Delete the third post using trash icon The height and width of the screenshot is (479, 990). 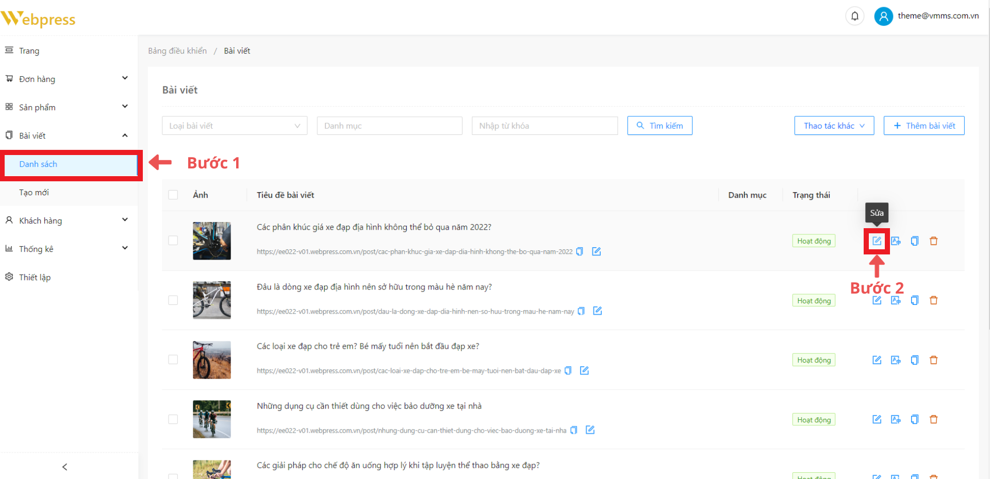pos(933,360)
